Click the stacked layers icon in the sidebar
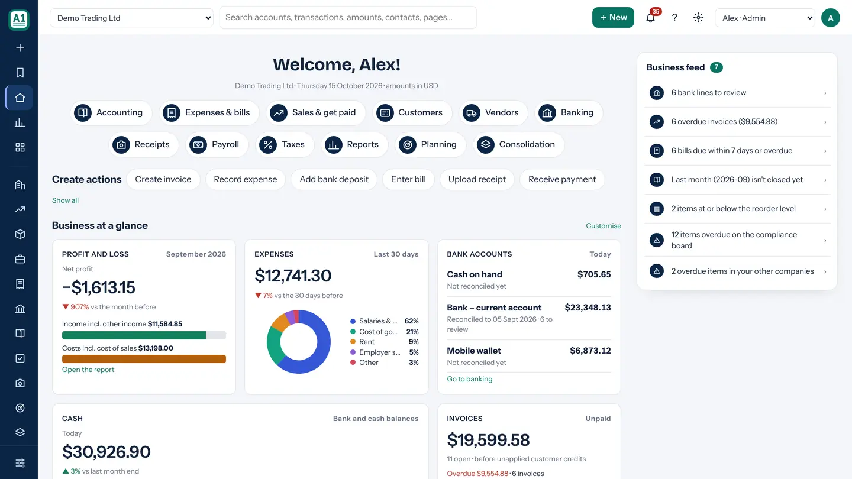852x479 pixels. click(20, 432)
